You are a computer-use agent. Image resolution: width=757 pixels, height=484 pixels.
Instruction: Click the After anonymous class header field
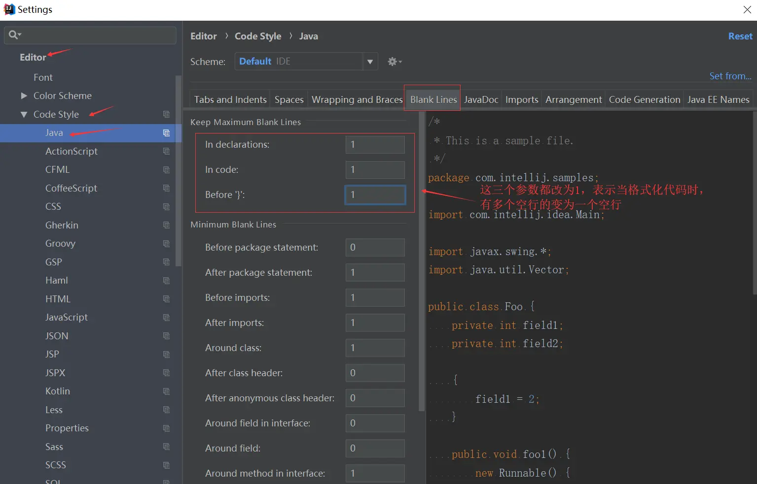(x=375, y=398)
